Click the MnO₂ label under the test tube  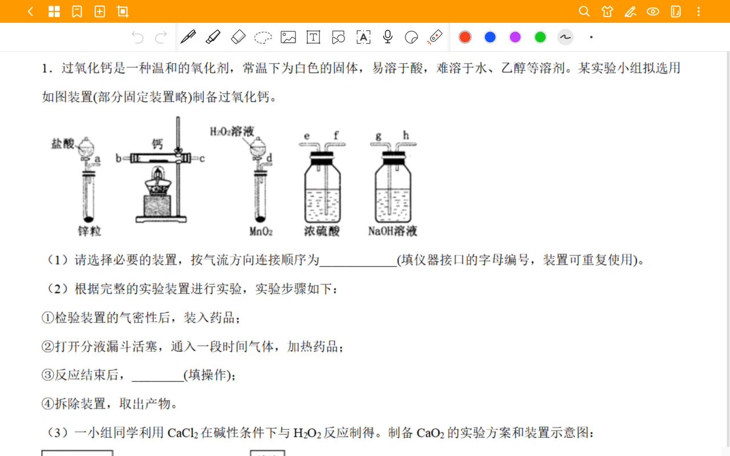click(261, 231)
